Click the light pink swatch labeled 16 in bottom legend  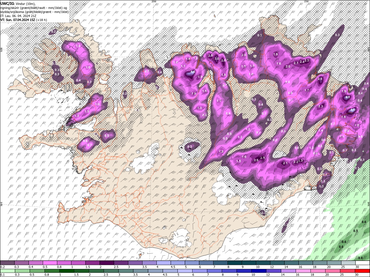pyautogui.click(x=303, y=271)
